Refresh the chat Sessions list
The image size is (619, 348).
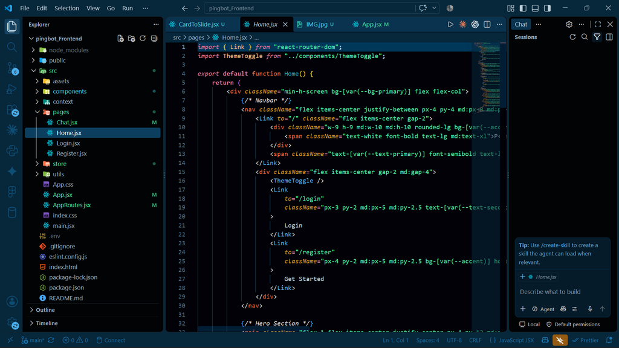[x=572, y=37]
